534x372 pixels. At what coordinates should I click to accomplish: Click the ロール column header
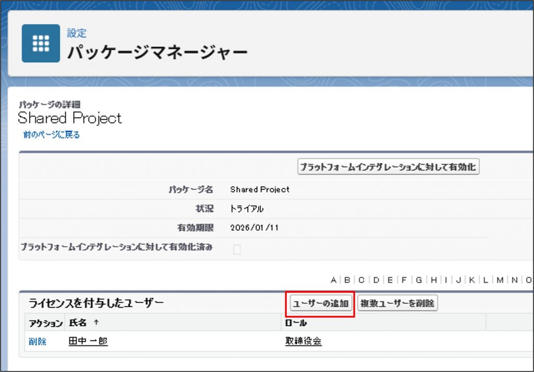point(296,323)
